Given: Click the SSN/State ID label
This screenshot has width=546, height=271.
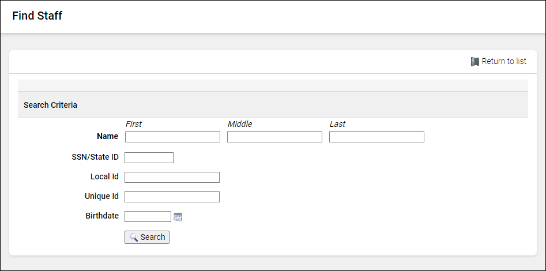Looking at the screenshot, I should pyautogui.click(x=95, y=157).
